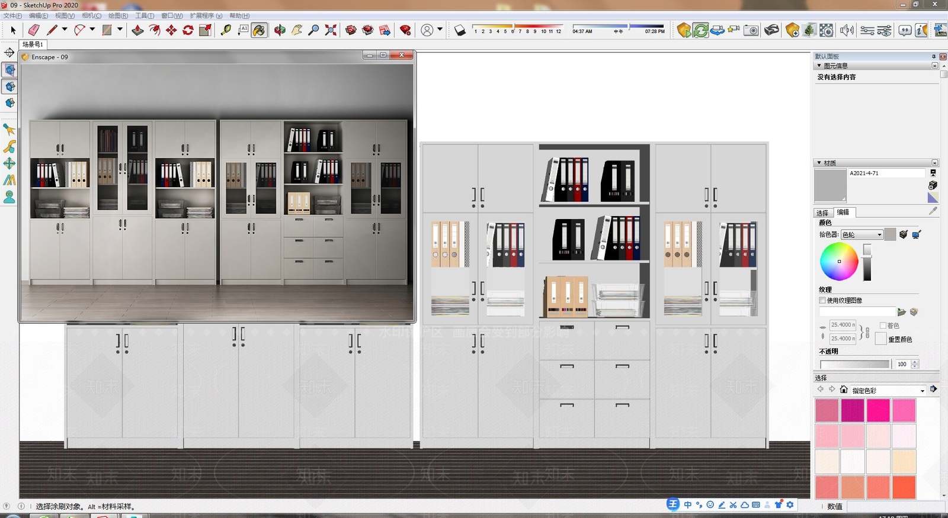Select the arrow Select tool
The image size is (948, 518).
[x=13, y=30]
